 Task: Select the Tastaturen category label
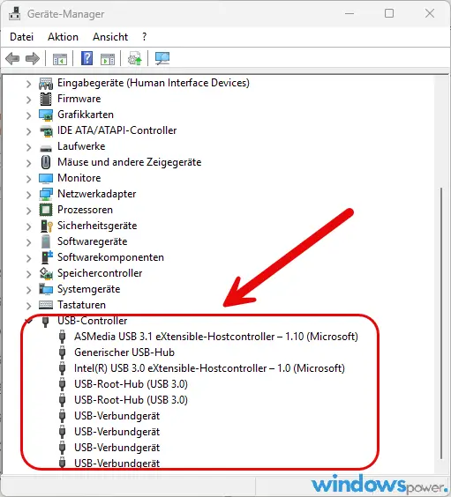click(81, 305)
